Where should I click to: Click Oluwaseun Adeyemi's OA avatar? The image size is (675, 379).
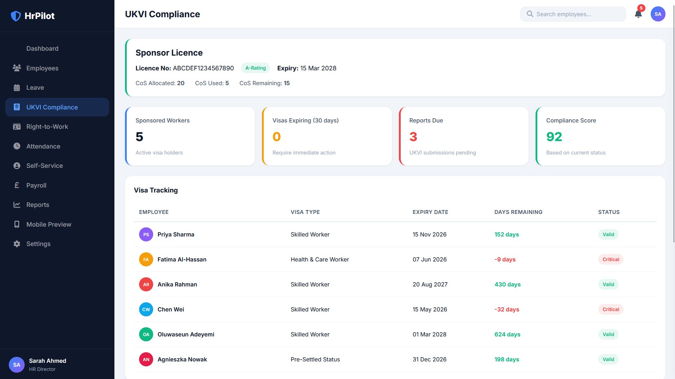[x=146, y=334]
